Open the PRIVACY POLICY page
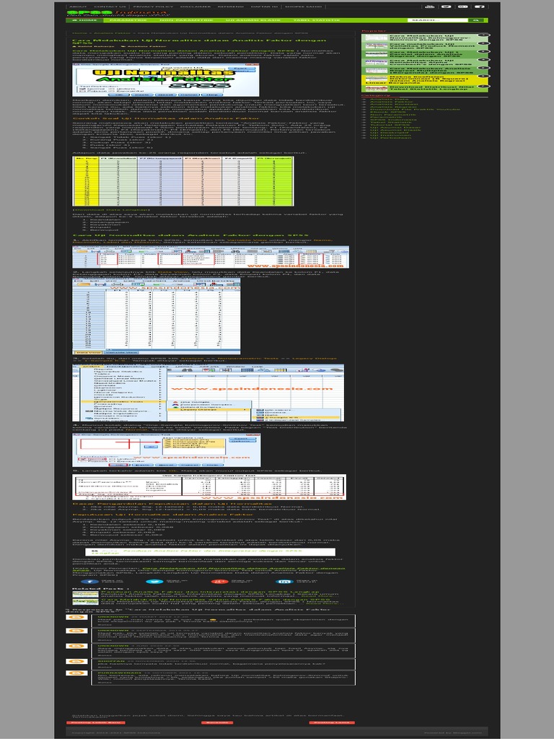This screenshot has width=554, height=739. (x=153, y=6)
